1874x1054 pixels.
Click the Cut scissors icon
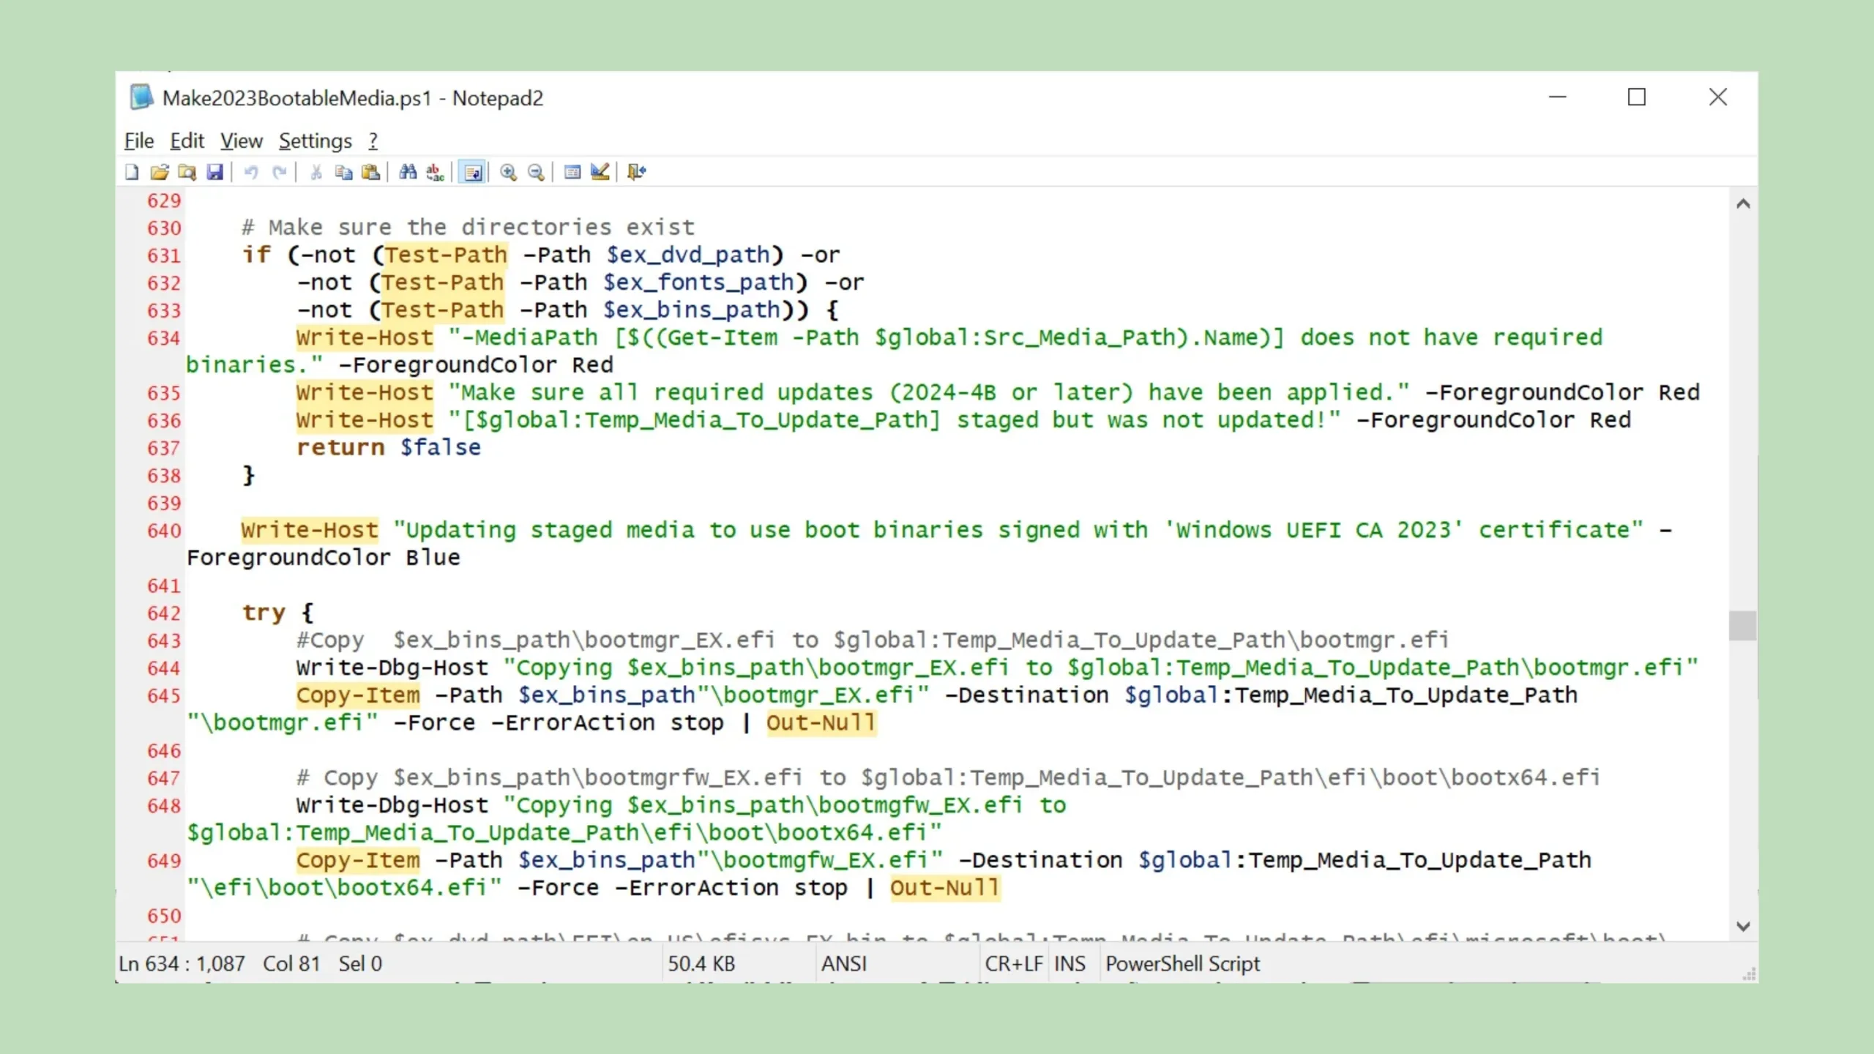click(316, 172)
